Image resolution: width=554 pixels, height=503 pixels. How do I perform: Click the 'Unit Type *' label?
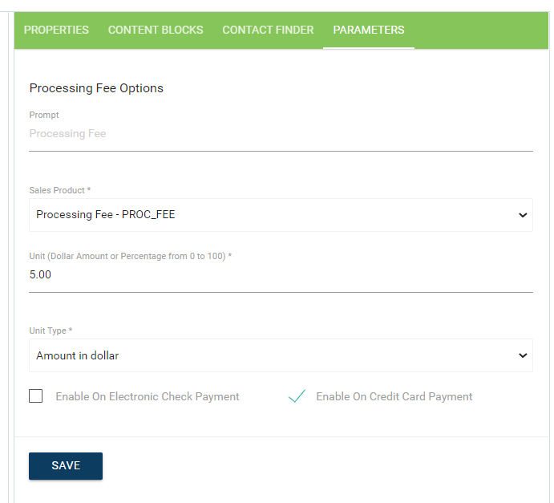[x=51, y=331]
